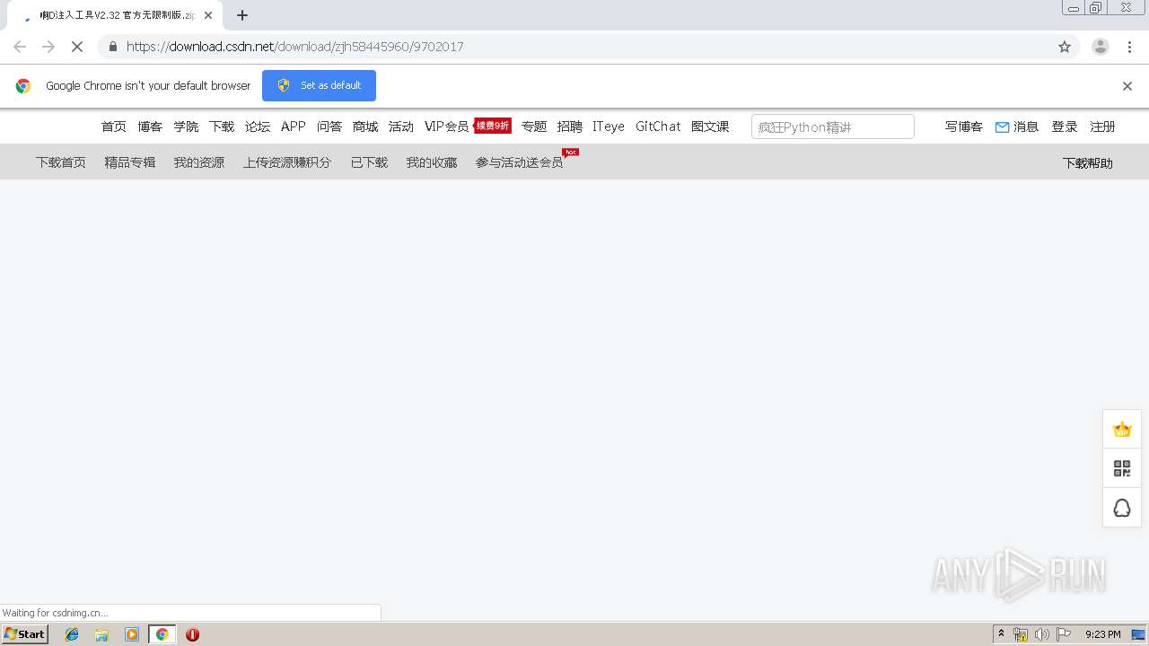Click the browser back arrow
This screenshot has width=1149, height=646.
coord(20,47)
